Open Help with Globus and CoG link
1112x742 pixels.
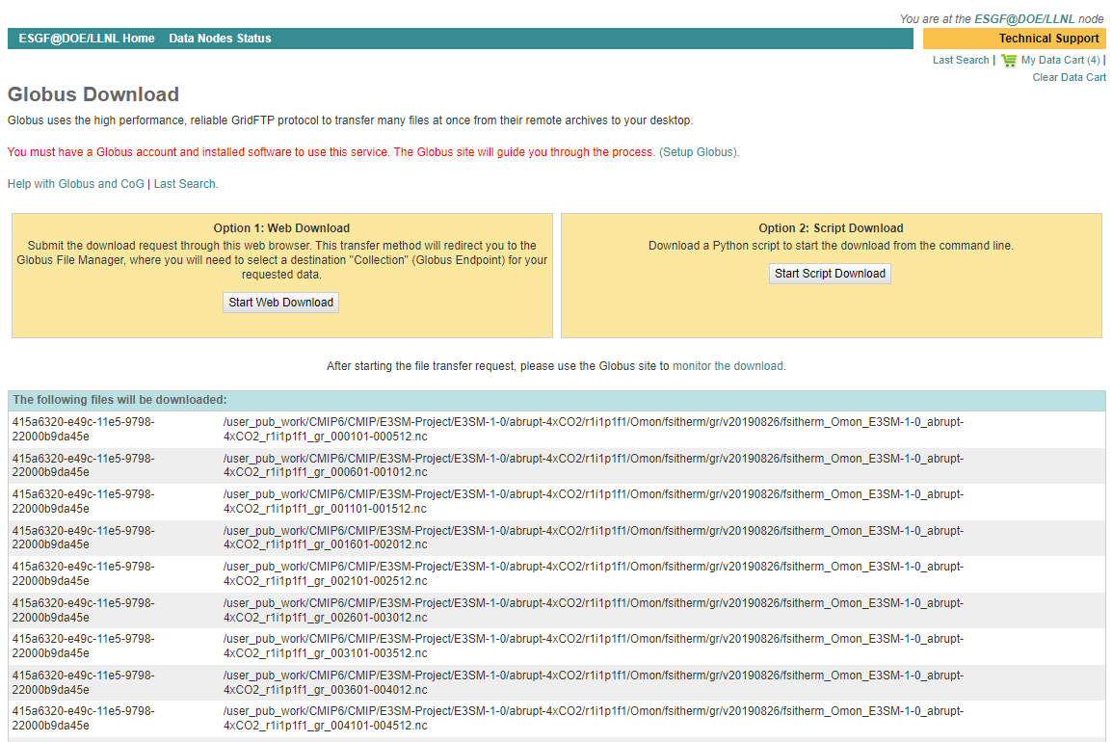(x=76, y=184)
